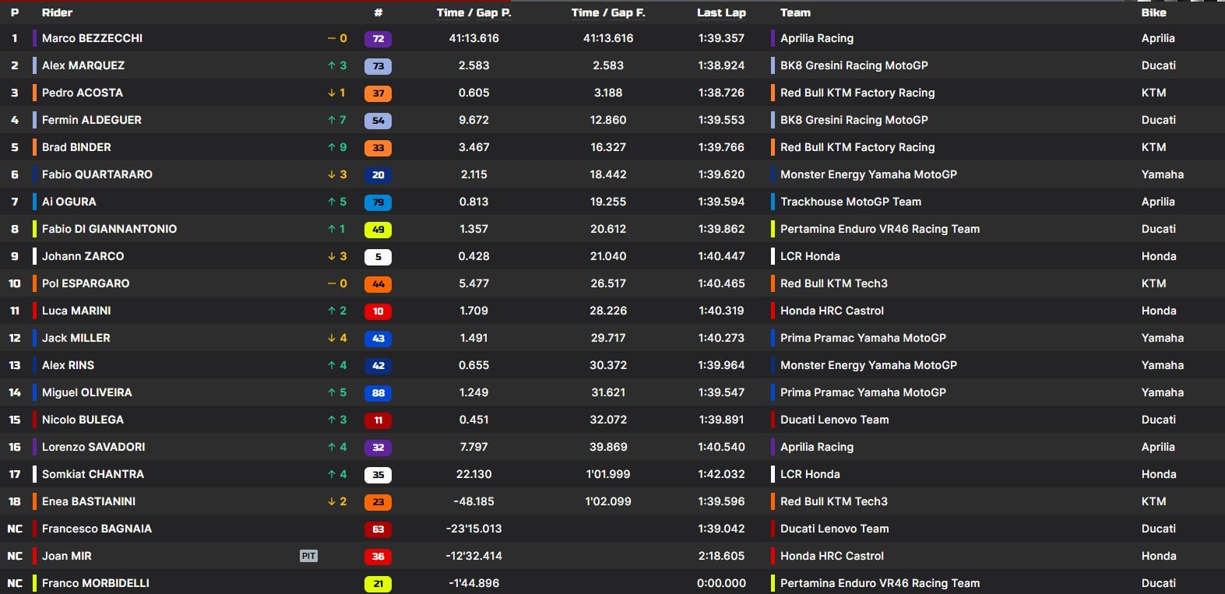Click Red Bull KTM Tech3 in Espargaro's row

[x=834, y=283]
